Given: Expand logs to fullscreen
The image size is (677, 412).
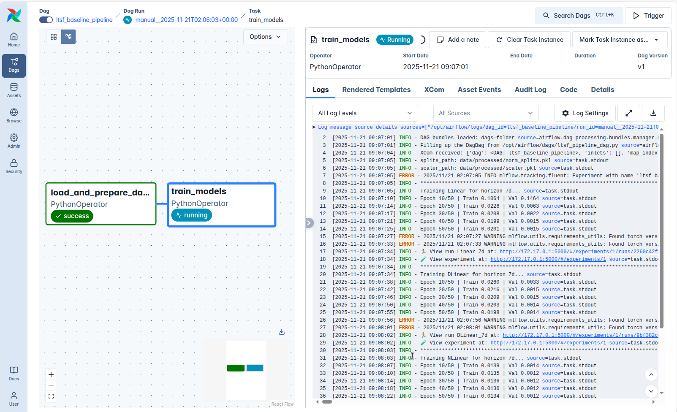Looking at the screenshot, I should 629,113.
